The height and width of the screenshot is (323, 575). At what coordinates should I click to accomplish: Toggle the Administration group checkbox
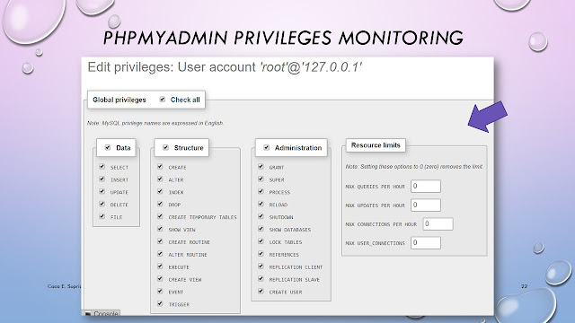[x=267, y=147]
